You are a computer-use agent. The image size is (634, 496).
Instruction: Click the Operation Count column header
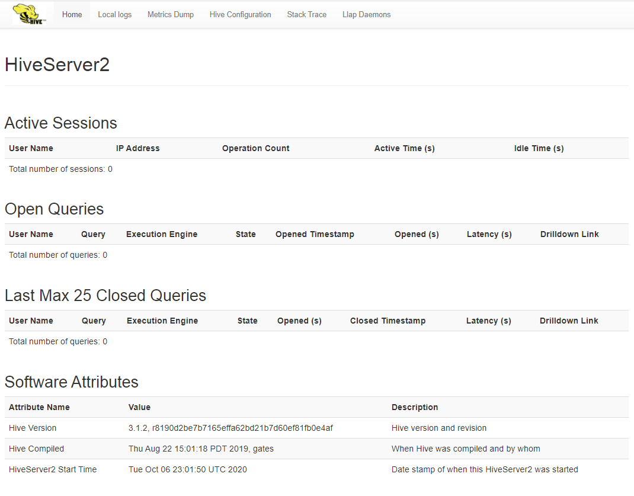(256, 148)
